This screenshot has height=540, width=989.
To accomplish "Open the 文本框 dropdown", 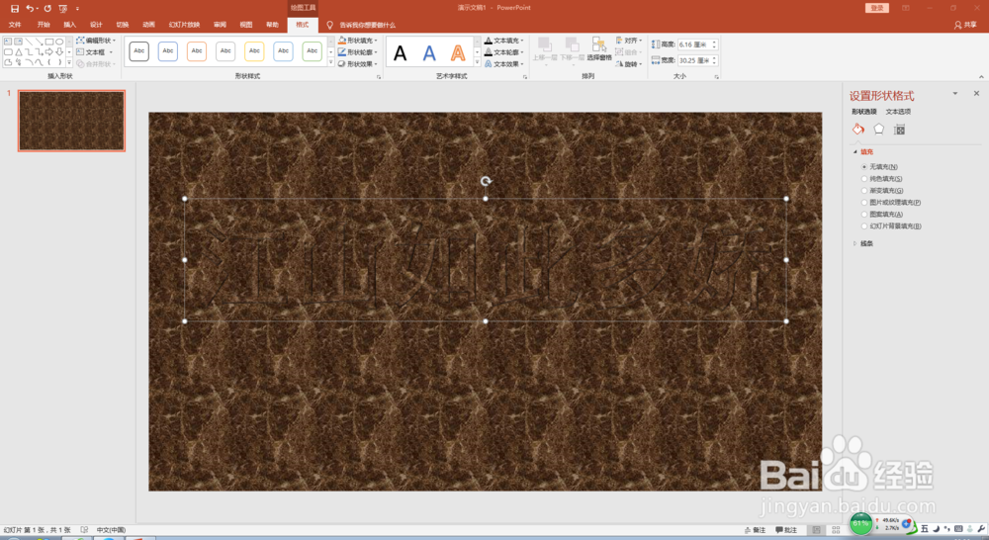I will pyautogui.click(x=95, y=52).
